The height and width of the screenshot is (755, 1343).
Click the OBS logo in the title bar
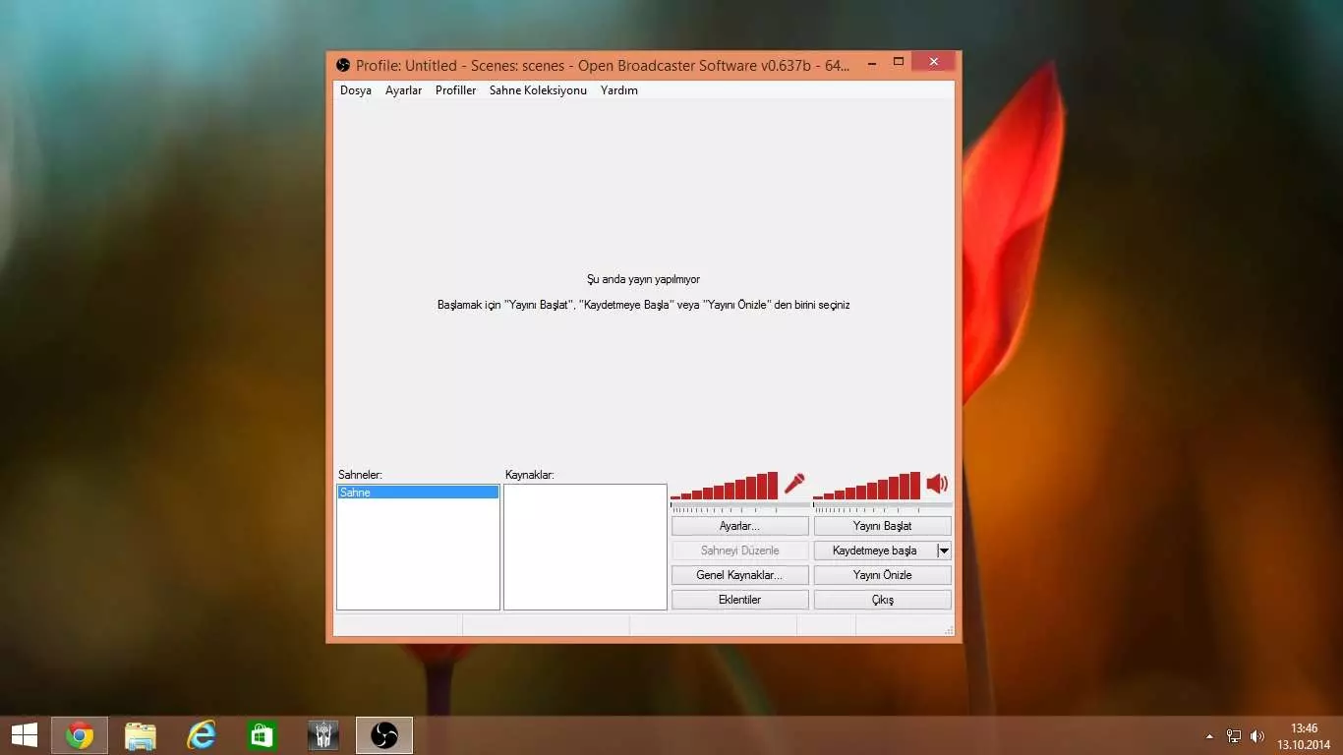[x=343, y=65]
